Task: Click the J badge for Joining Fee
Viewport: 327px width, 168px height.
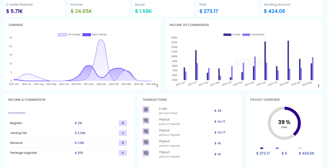Action: (x=123, y=133)
